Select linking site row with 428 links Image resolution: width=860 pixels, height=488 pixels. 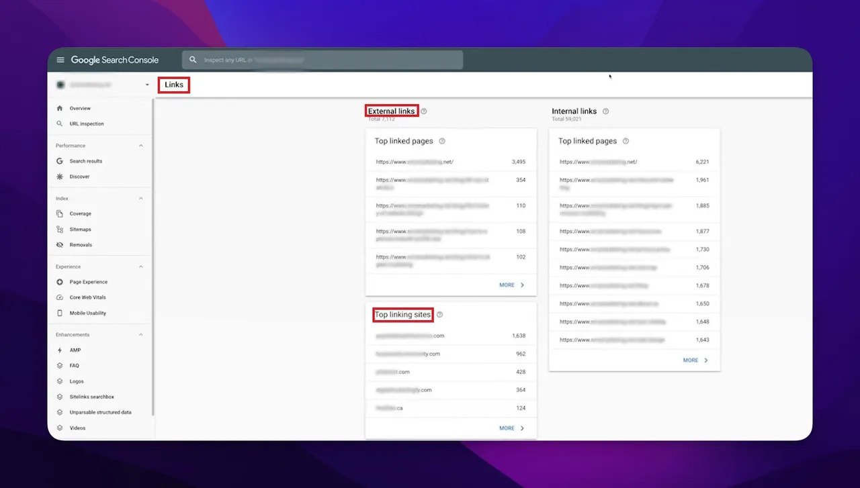click(451, 372)
